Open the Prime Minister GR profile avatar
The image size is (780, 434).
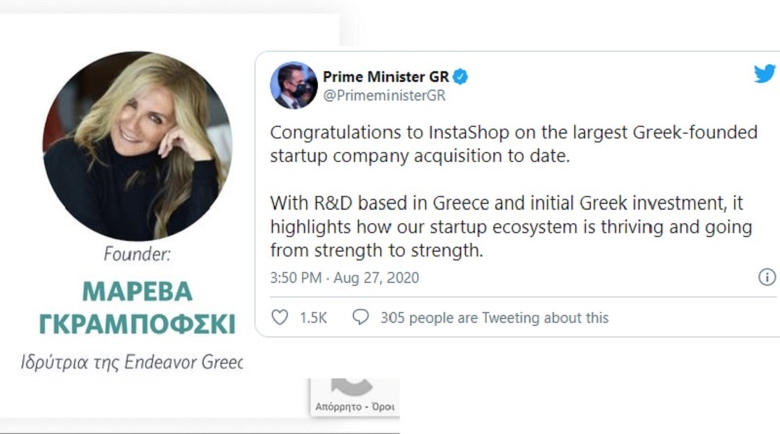click(x=293, y=86)
